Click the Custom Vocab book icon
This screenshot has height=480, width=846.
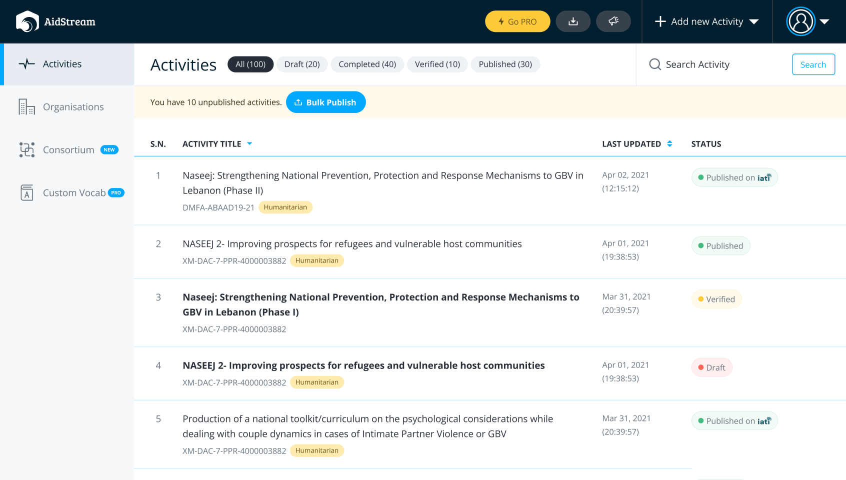click(x=26, y=192)
